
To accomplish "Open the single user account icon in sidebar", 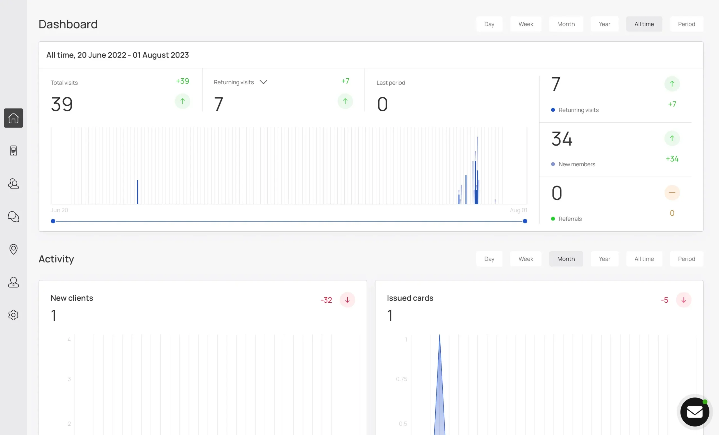I will tap(13, 282).
